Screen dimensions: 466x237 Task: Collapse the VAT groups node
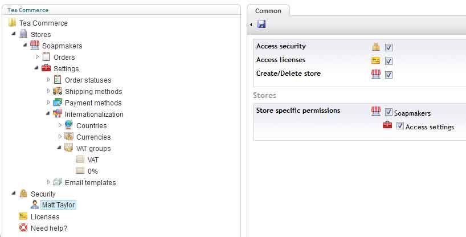pos(59,148)
